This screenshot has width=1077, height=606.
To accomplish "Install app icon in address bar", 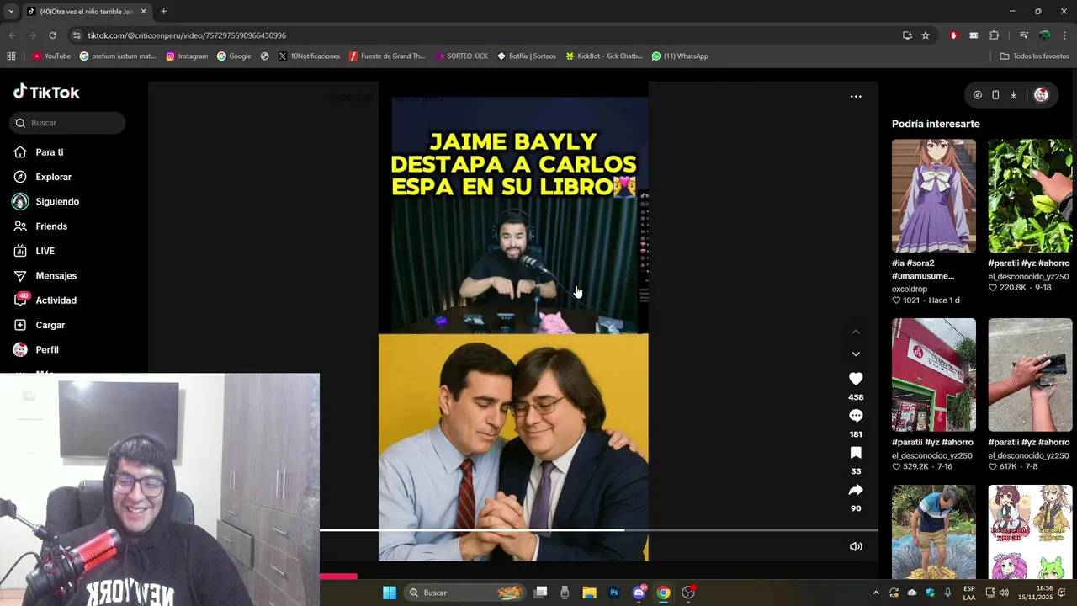I will pyautogui.click(x=907, y=35).
